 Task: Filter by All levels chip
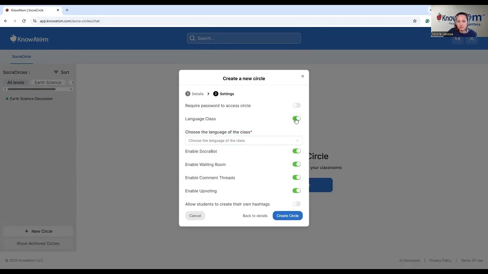pyautogui.click(x=16, y=83)
